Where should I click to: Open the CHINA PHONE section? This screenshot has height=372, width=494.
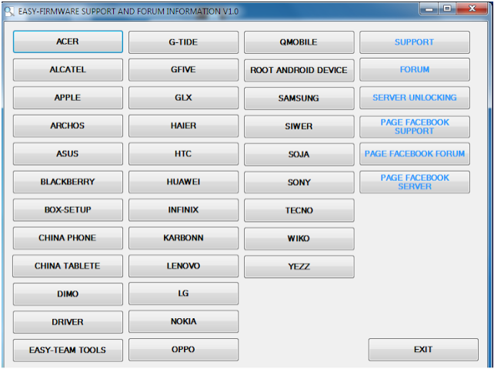coord(68,238)
